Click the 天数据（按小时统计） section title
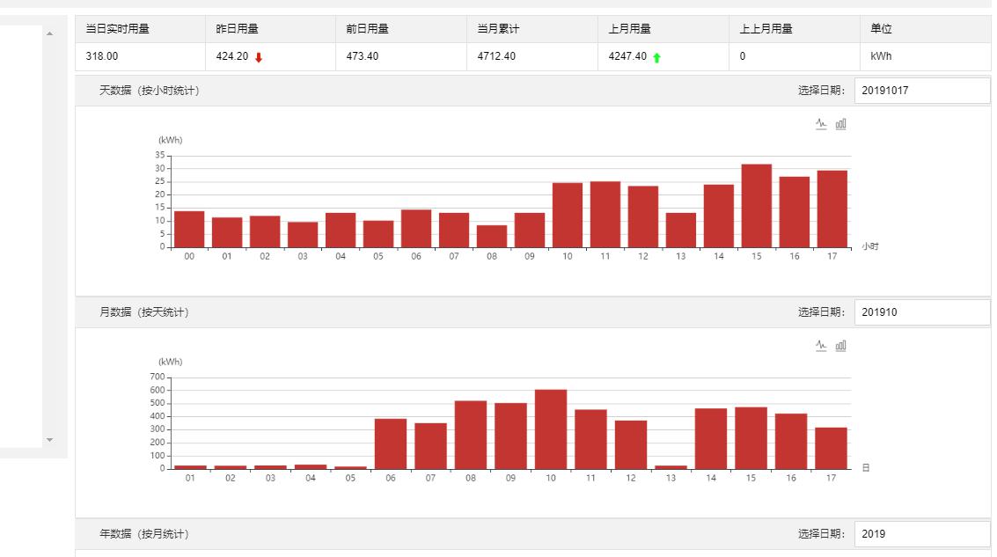997x557 pixels. 149,91
